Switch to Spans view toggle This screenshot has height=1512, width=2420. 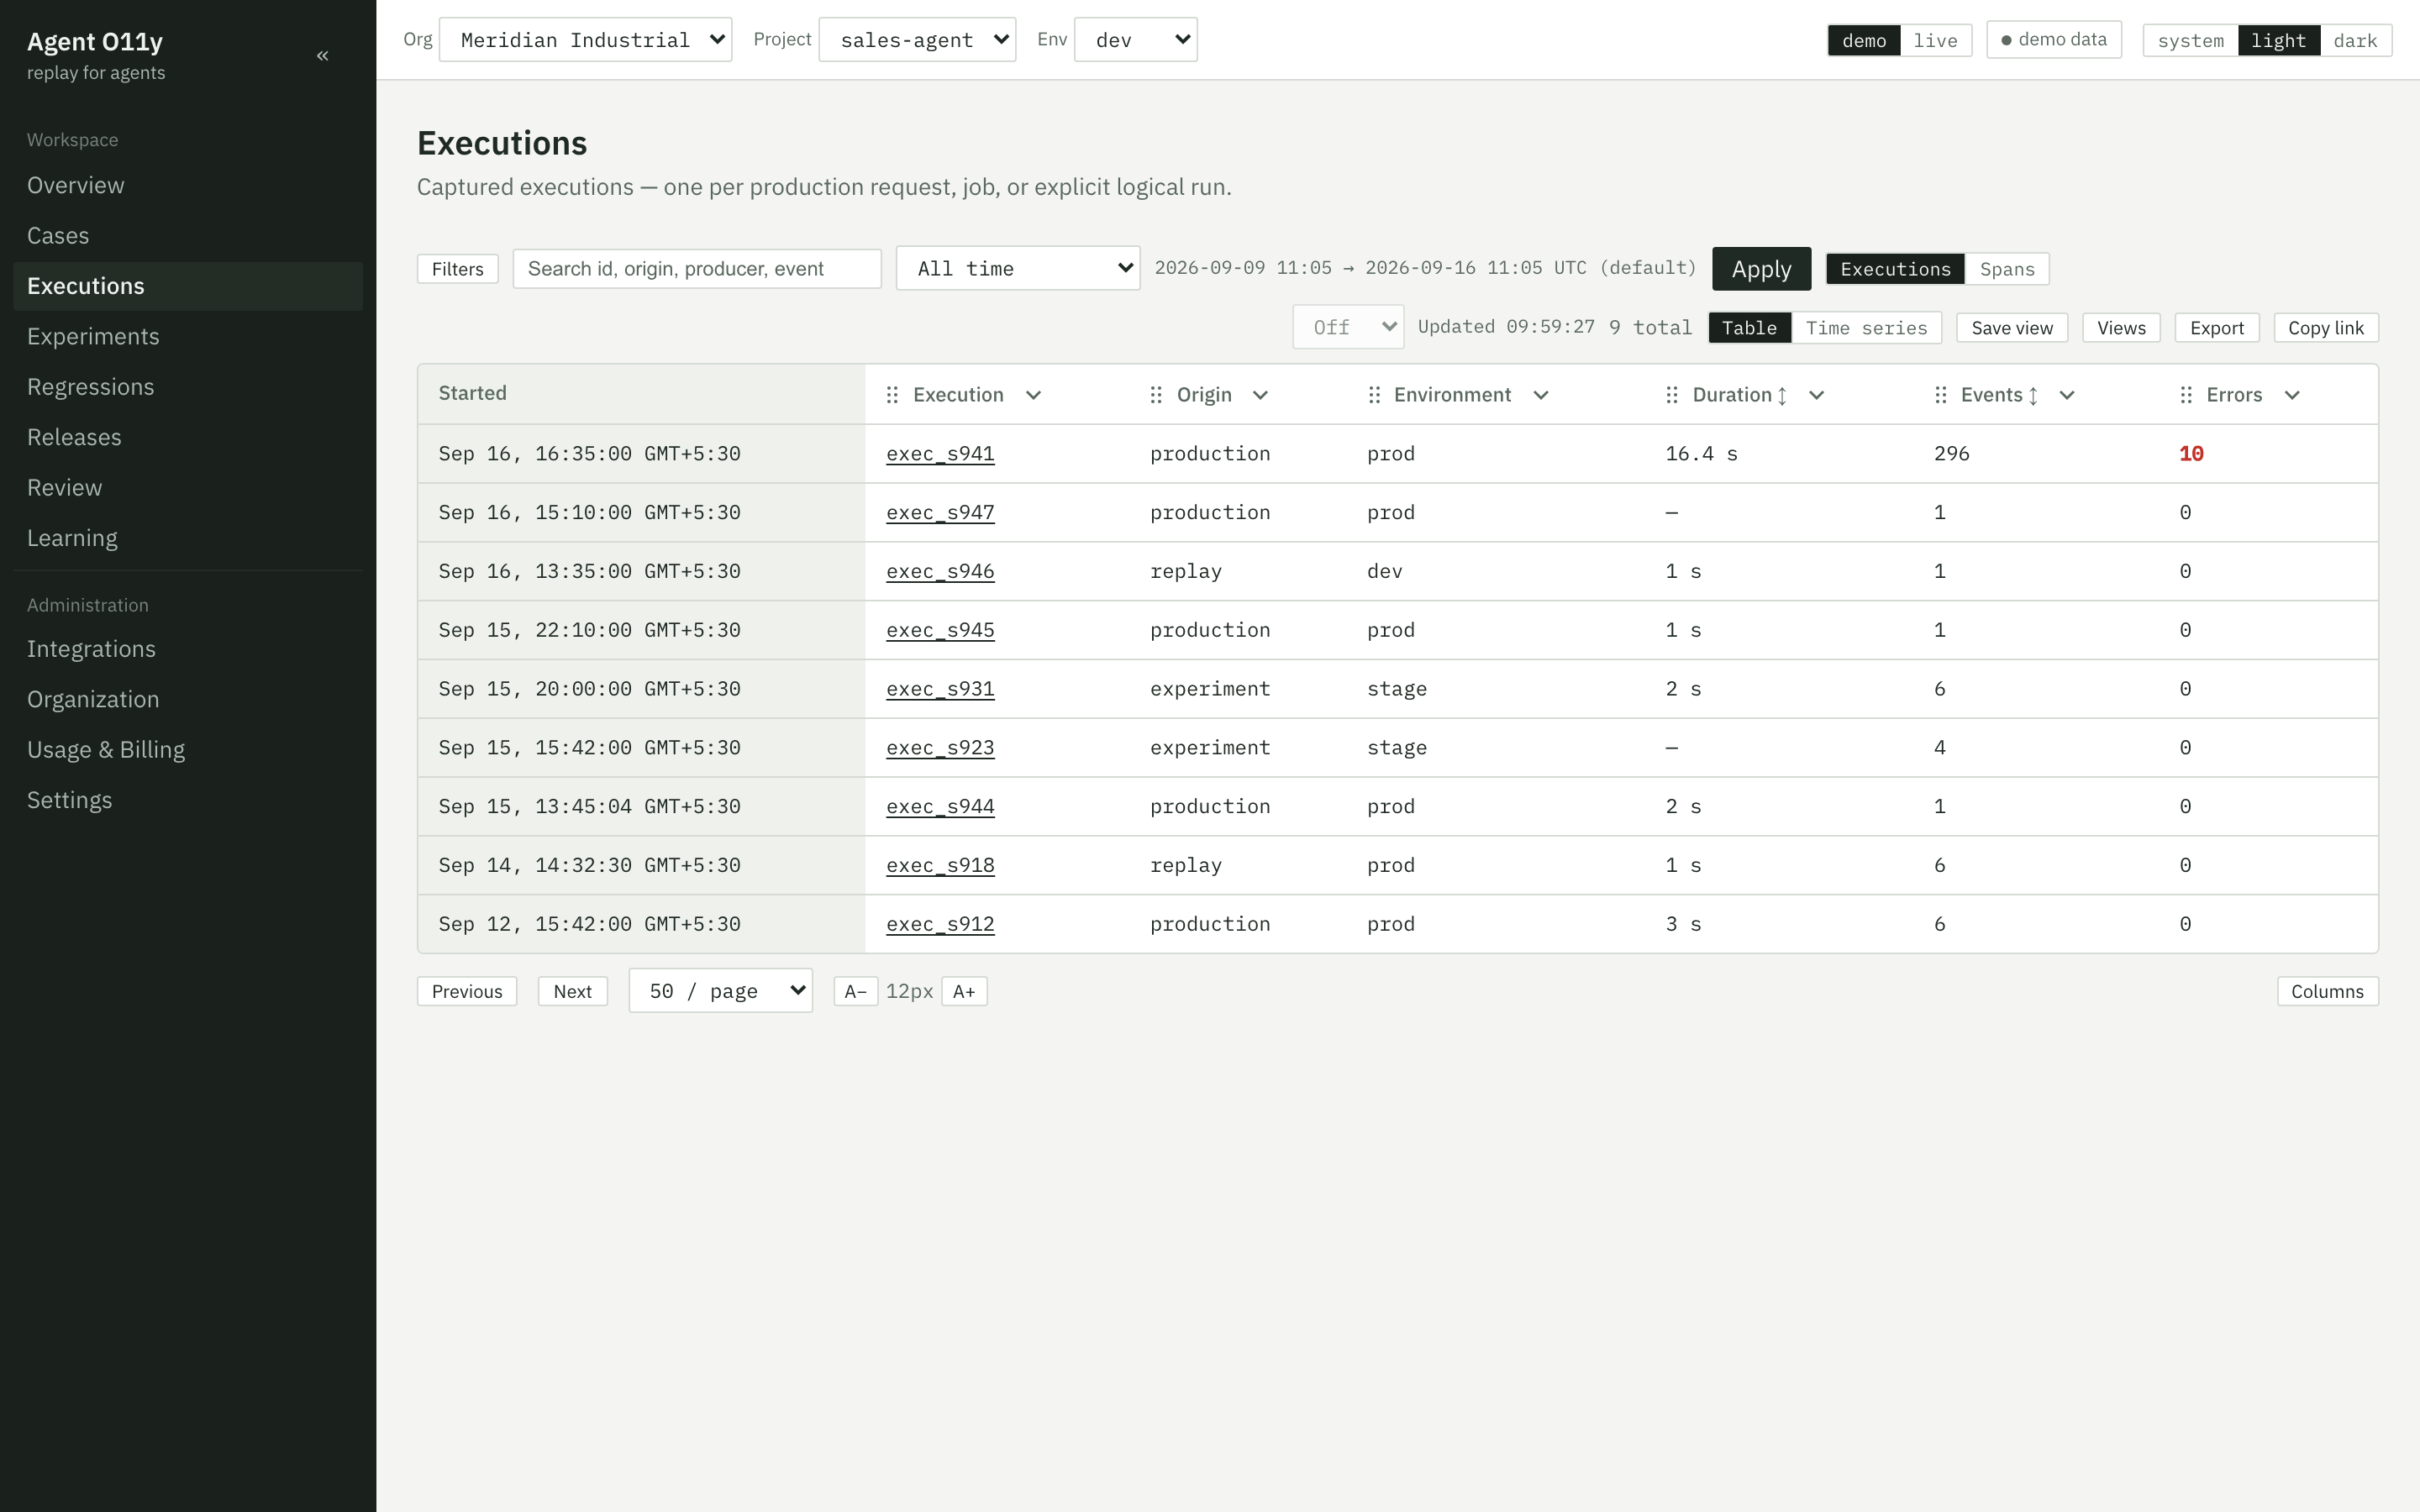[2007, 269]
